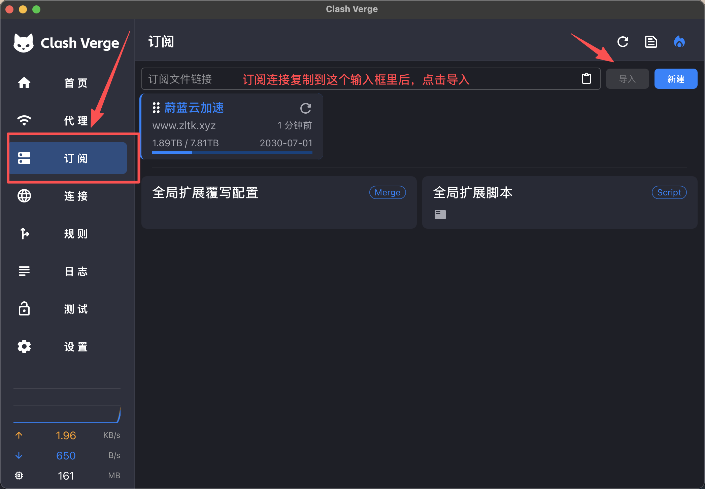Click the memory chip icon in sidebar
The width and height of the screenshot is (705, 489).
click(x=19, y=475)
